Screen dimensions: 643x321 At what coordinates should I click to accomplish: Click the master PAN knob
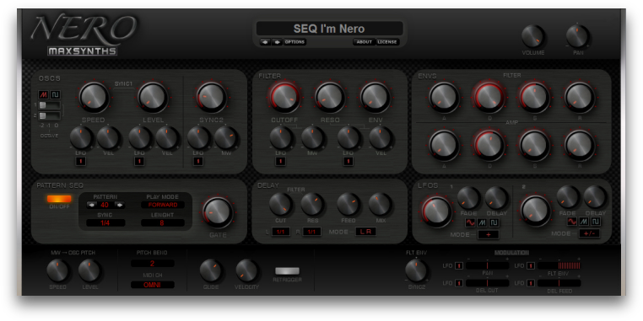(578, 36)
